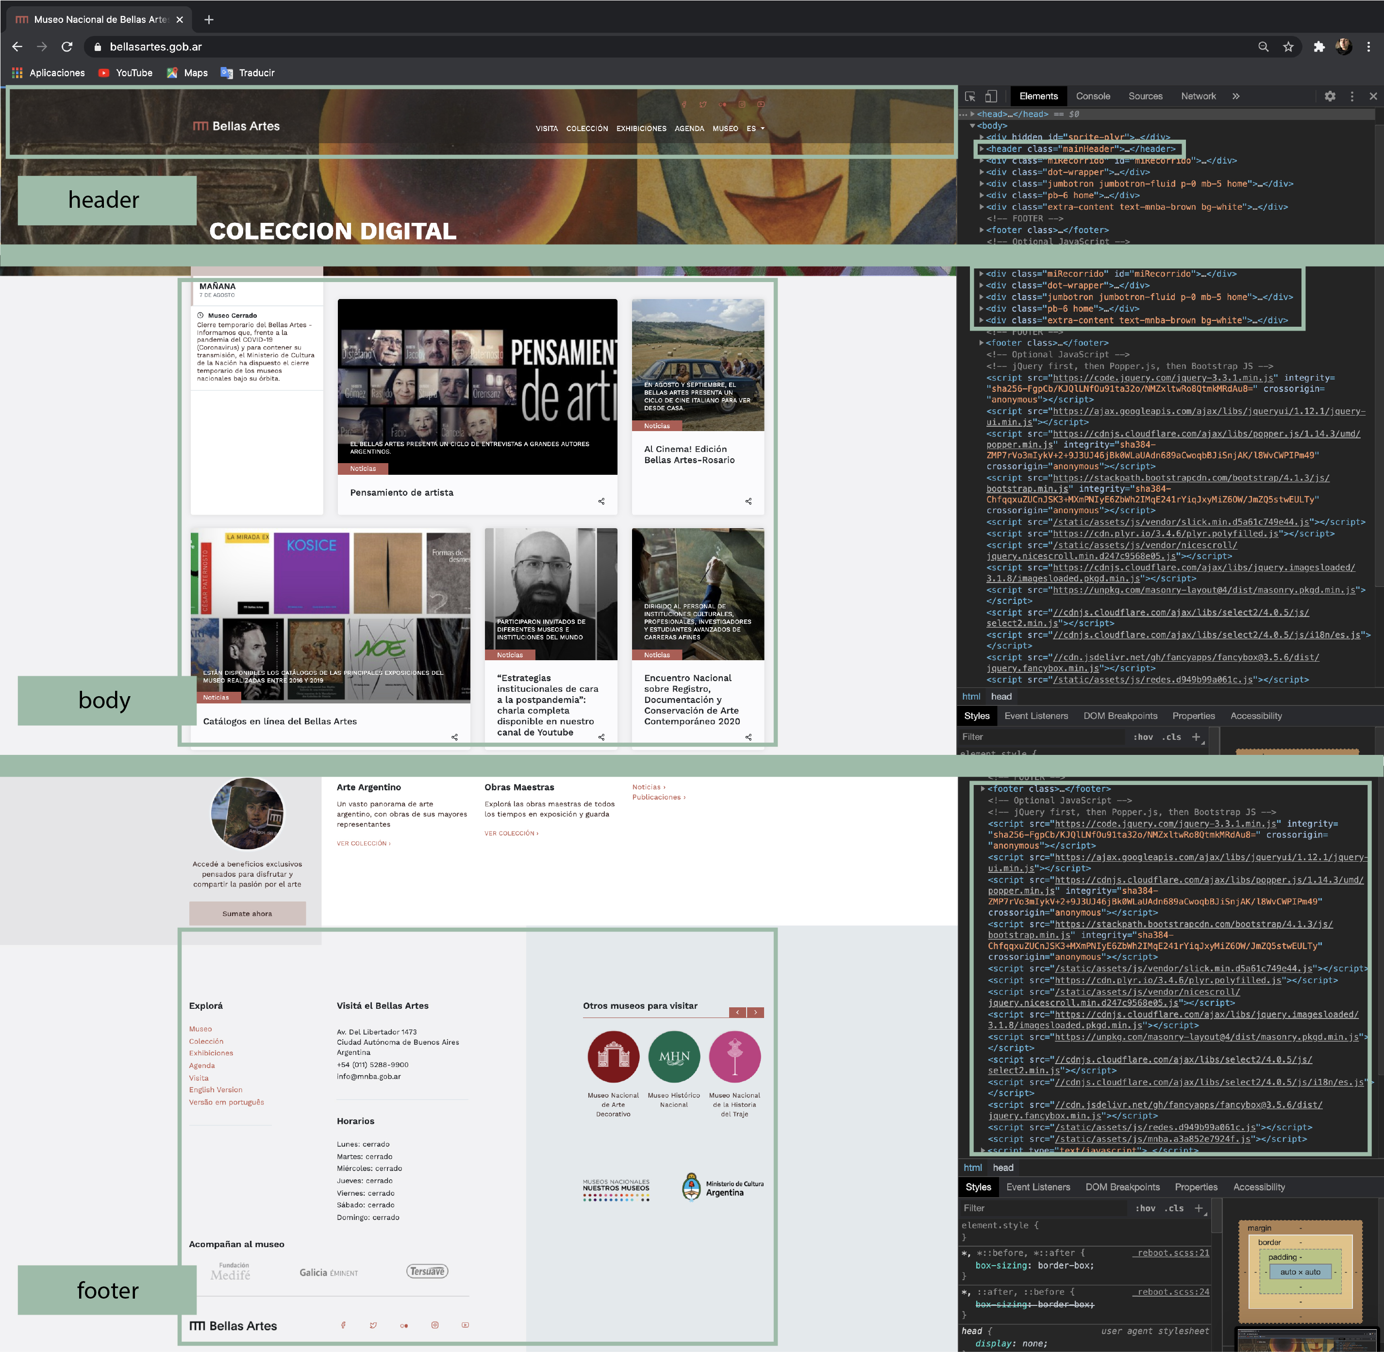Open the Network tab
Viewport: 1384px width, 1352px height.
1198,96
